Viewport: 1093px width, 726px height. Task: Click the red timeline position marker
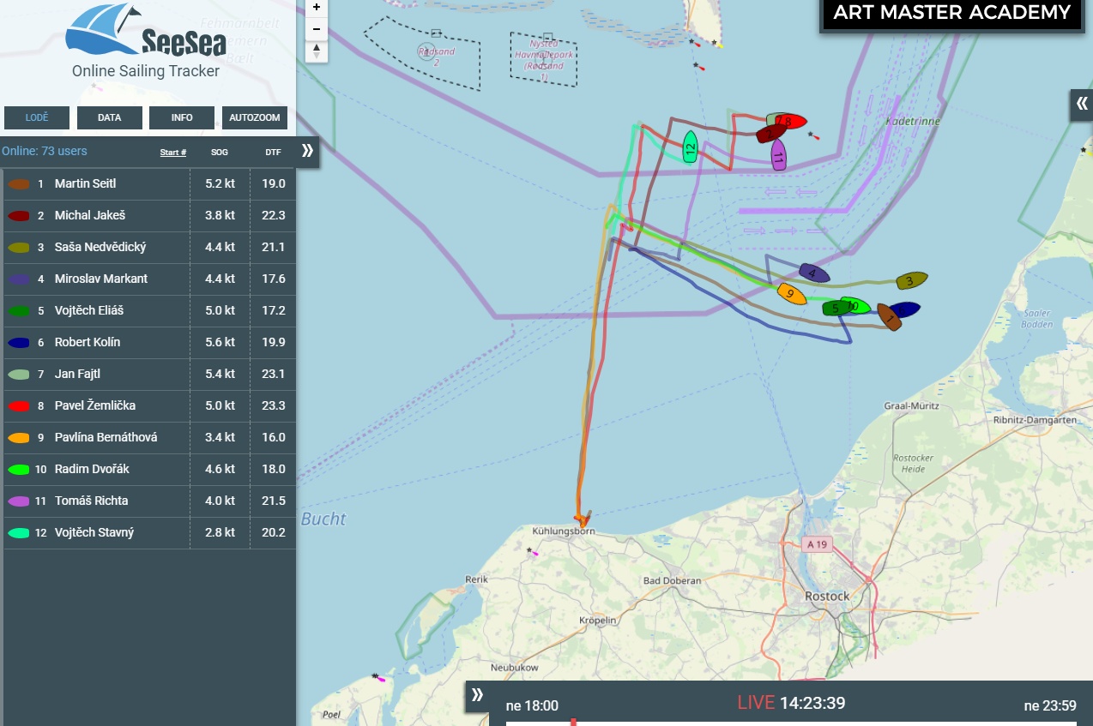coord(573,722)
